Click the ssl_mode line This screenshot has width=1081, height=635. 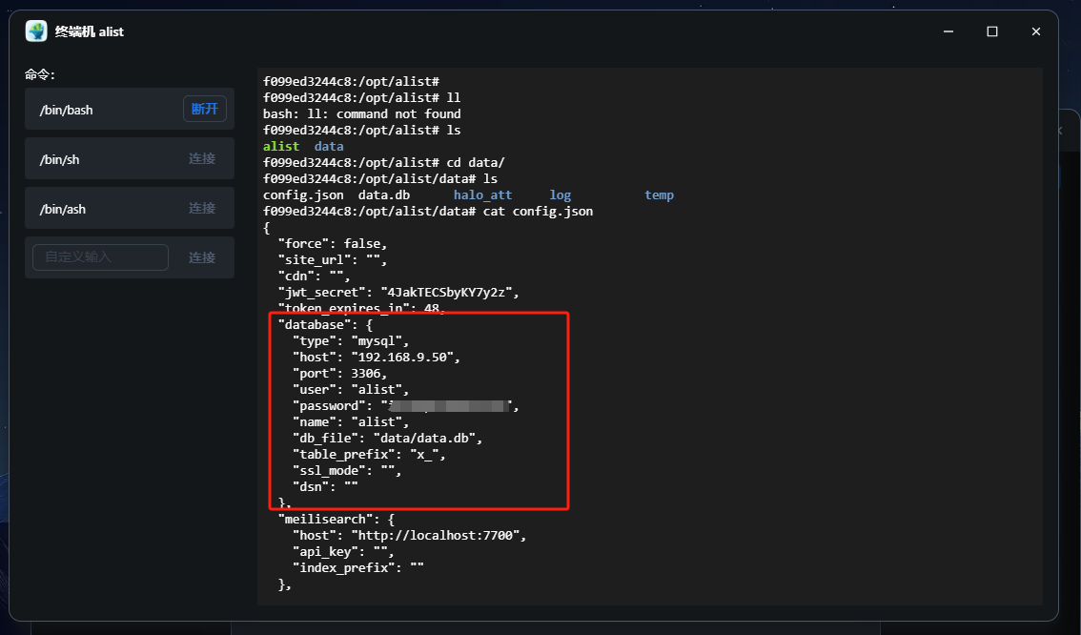(347, 470)
